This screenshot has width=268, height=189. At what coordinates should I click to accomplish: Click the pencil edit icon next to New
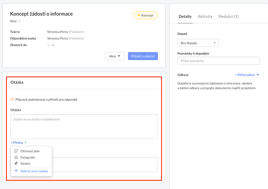pos(19,21)
